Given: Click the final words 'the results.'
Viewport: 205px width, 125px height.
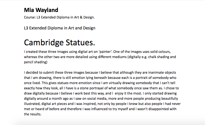Looking at the screenshot, I should click(33, 114).
